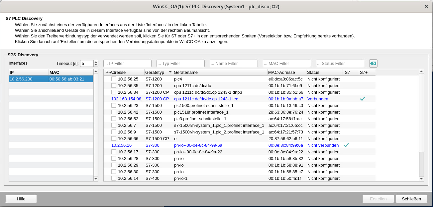Tick checkbox for device 10.2.56.23

point(114,105)
